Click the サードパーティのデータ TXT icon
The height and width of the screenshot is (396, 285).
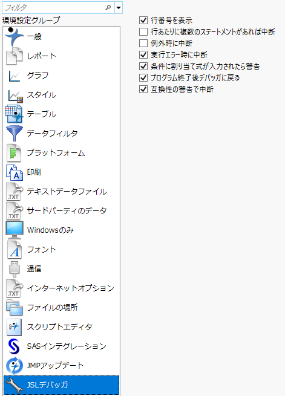[x=15, y=211]
